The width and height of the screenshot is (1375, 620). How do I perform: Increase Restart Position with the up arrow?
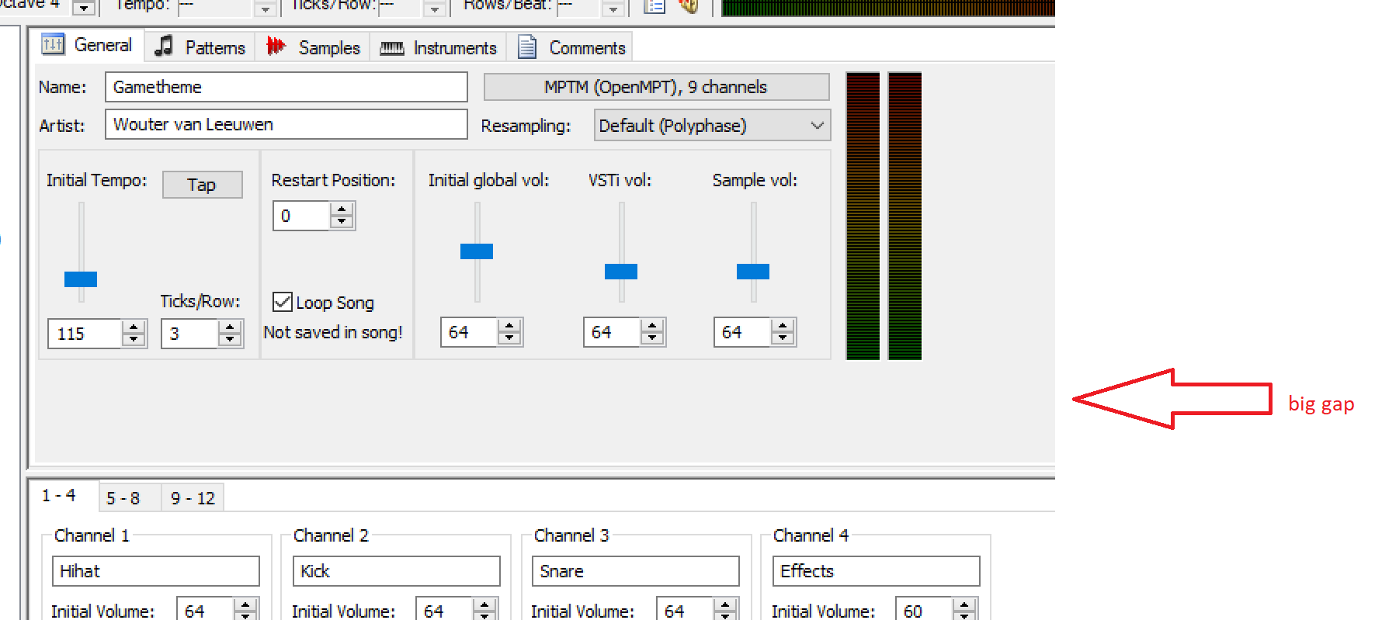[x=342, y=210]
